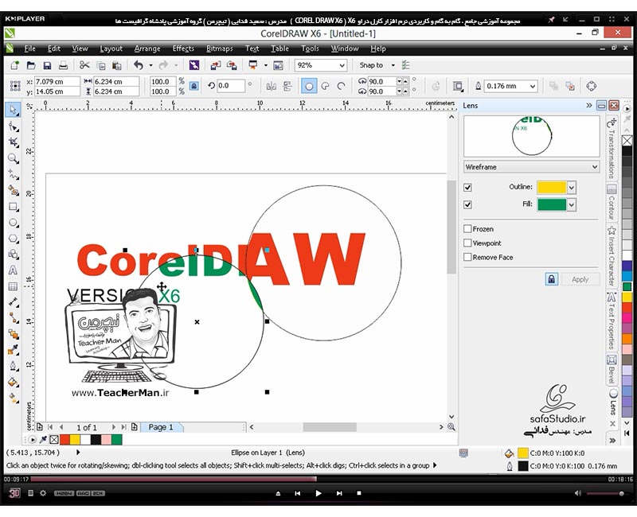Select the Table tool
Viewport: 637px width, 517px height.
[x=14, y=286]
